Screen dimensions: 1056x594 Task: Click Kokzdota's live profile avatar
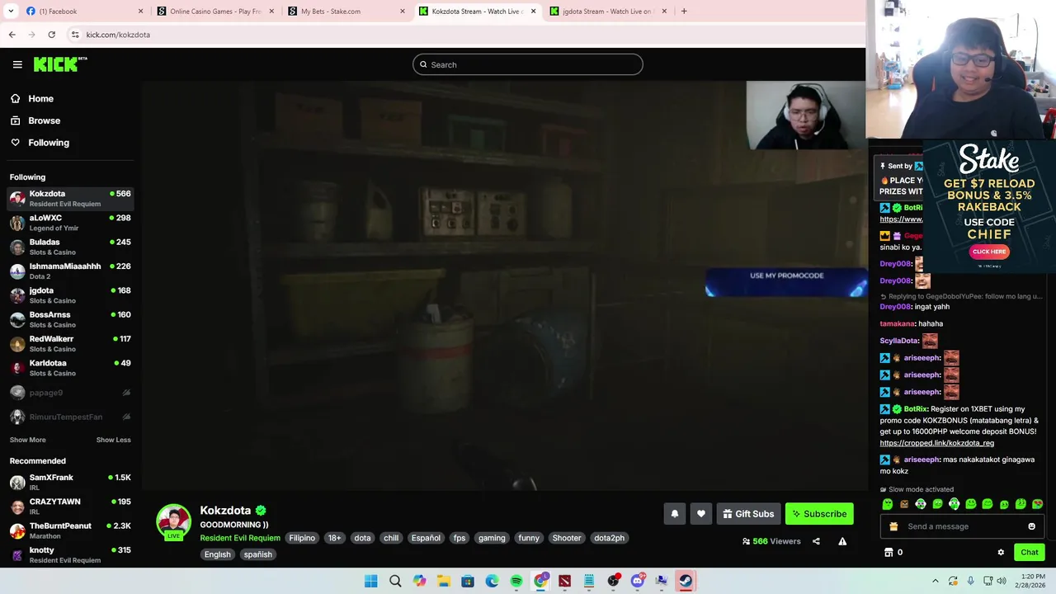173,521
